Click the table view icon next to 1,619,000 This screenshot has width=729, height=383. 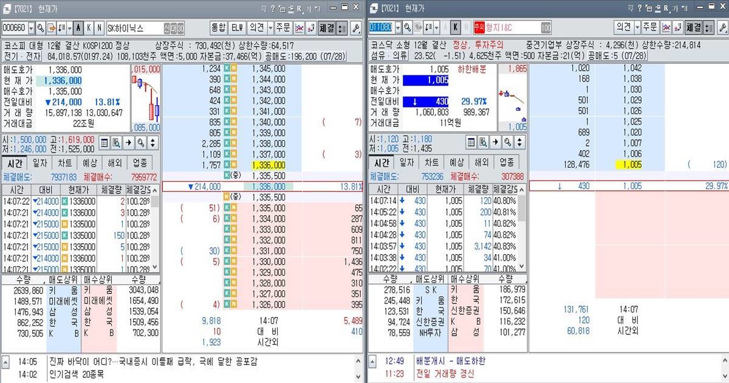click(x=104, y=142)
